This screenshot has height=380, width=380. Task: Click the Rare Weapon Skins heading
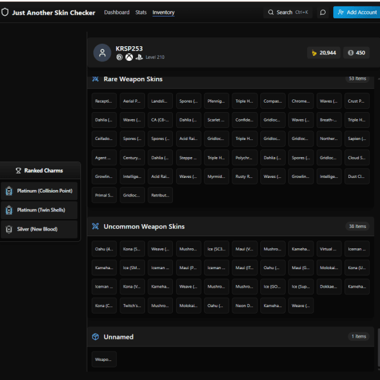[x=133, y=79]
